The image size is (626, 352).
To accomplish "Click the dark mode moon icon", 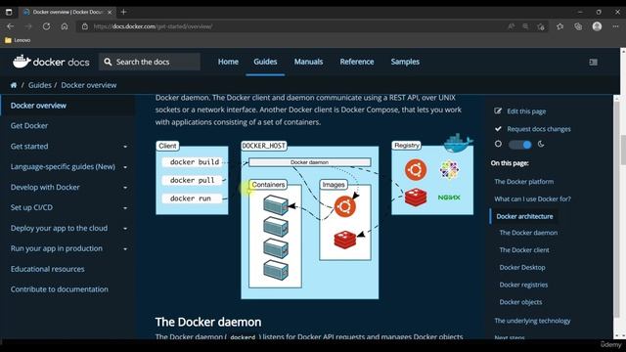I will (x=541, y=144).
